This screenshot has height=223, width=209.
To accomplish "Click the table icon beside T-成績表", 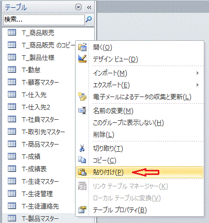I will pos(12,169).
